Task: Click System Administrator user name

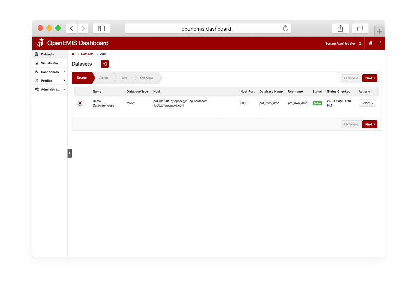Action: (340, 43)
